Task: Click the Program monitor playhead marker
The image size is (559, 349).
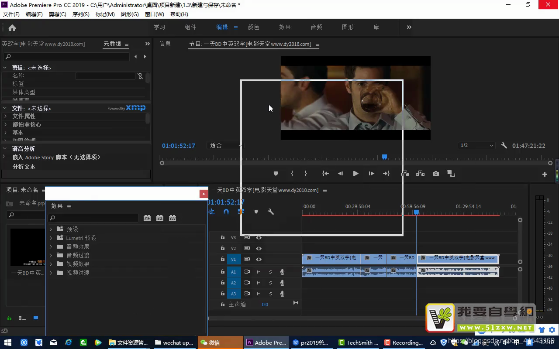Action: [x=384, y=157]
